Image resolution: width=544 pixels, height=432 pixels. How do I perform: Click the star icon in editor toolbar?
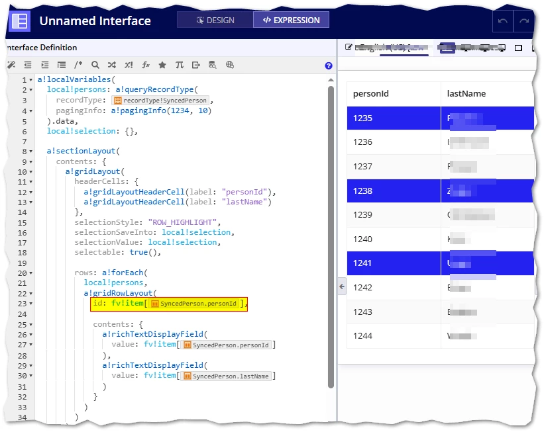[x=162, y=65]
